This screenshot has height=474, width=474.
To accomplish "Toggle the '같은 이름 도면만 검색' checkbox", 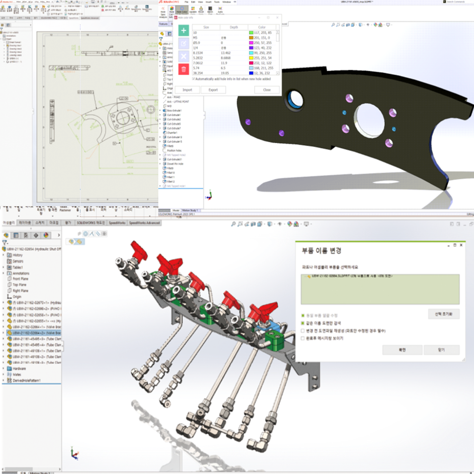I will tap(303, 323).
